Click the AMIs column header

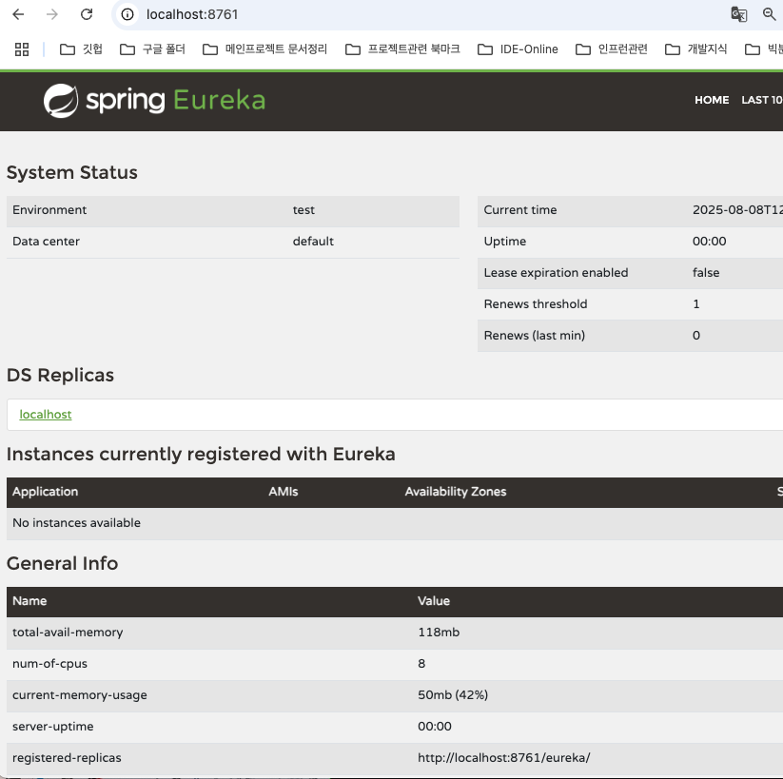pyautogui.click(x=284, y=492)
